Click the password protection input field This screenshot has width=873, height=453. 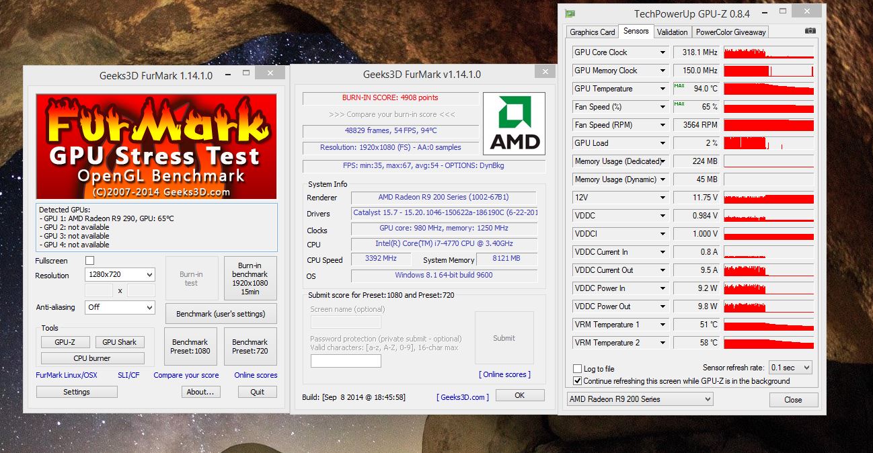pyautogui.click(x=346, y=361)
